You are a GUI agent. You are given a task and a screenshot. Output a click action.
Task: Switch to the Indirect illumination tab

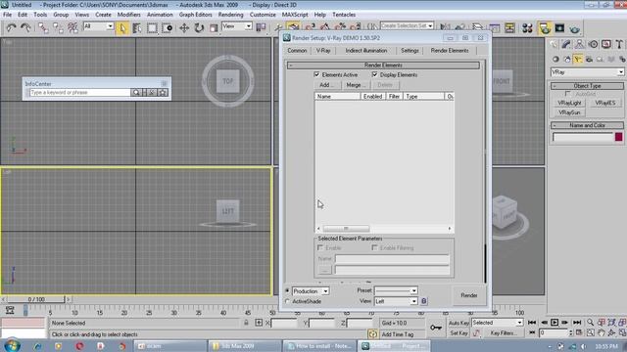[x=365, y=51]
